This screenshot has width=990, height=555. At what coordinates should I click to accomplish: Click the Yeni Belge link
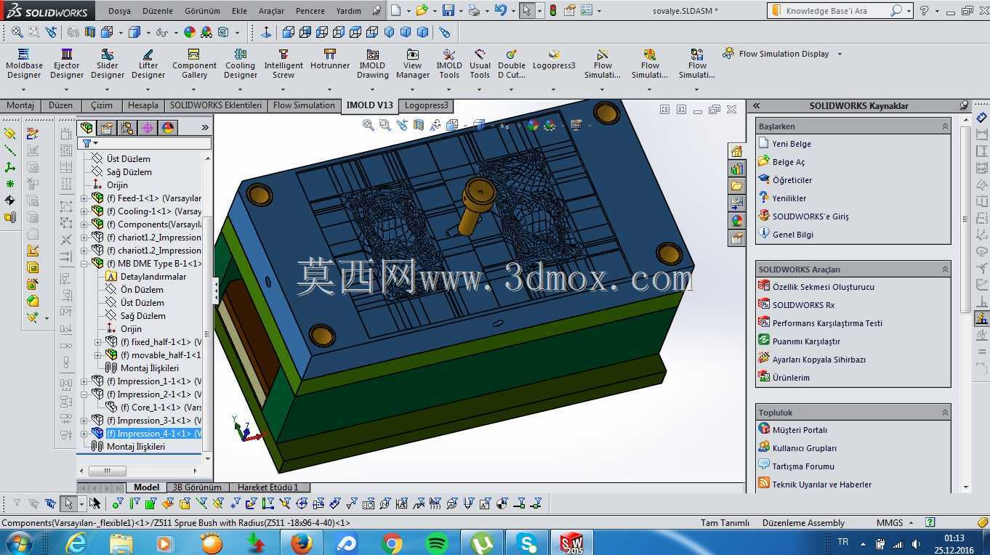point(792,144)
